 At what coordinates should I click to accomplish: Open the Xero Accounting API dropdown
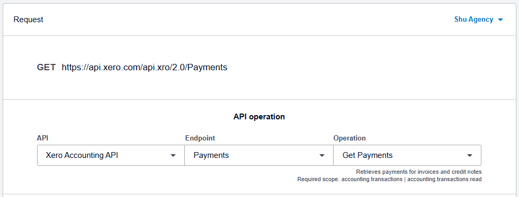(x=111, y=155)
